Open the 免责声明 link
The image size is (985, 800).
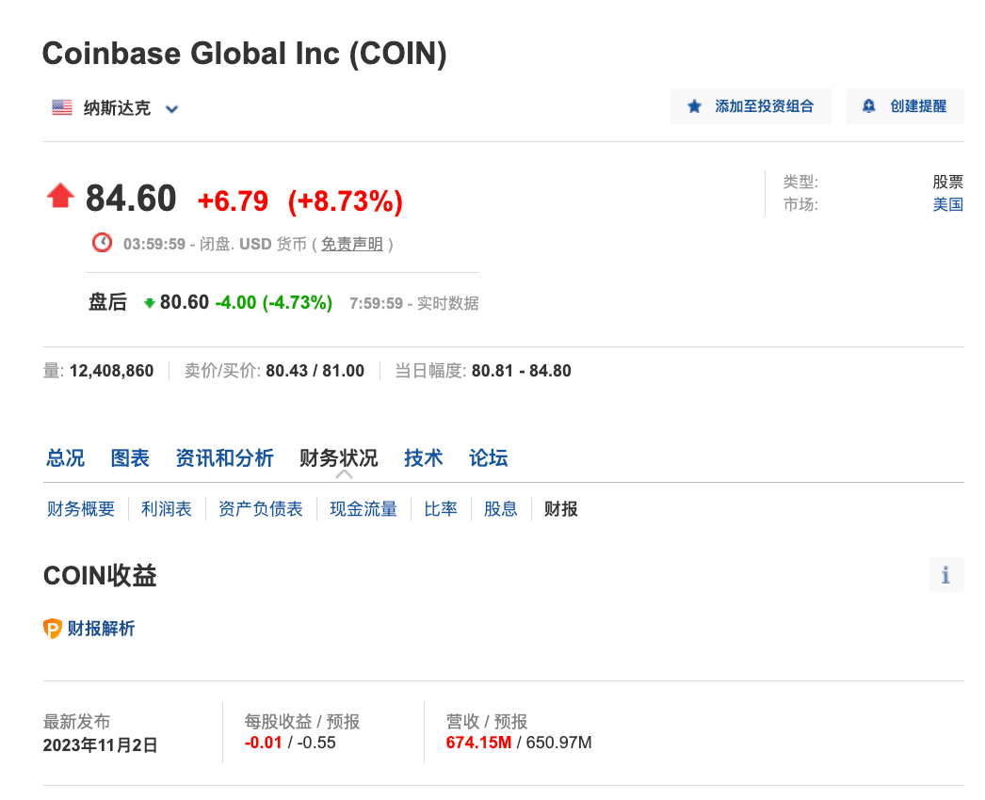click(x=351, y=243)
